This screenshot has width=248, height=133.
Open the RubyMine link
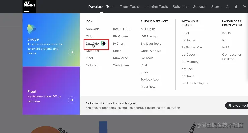click(120, 58)
